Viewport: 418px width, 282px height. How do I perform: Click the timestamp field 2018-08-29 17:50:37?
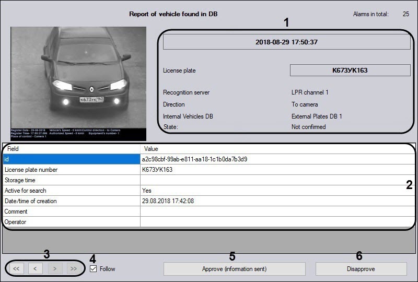(x=286, y=42)
